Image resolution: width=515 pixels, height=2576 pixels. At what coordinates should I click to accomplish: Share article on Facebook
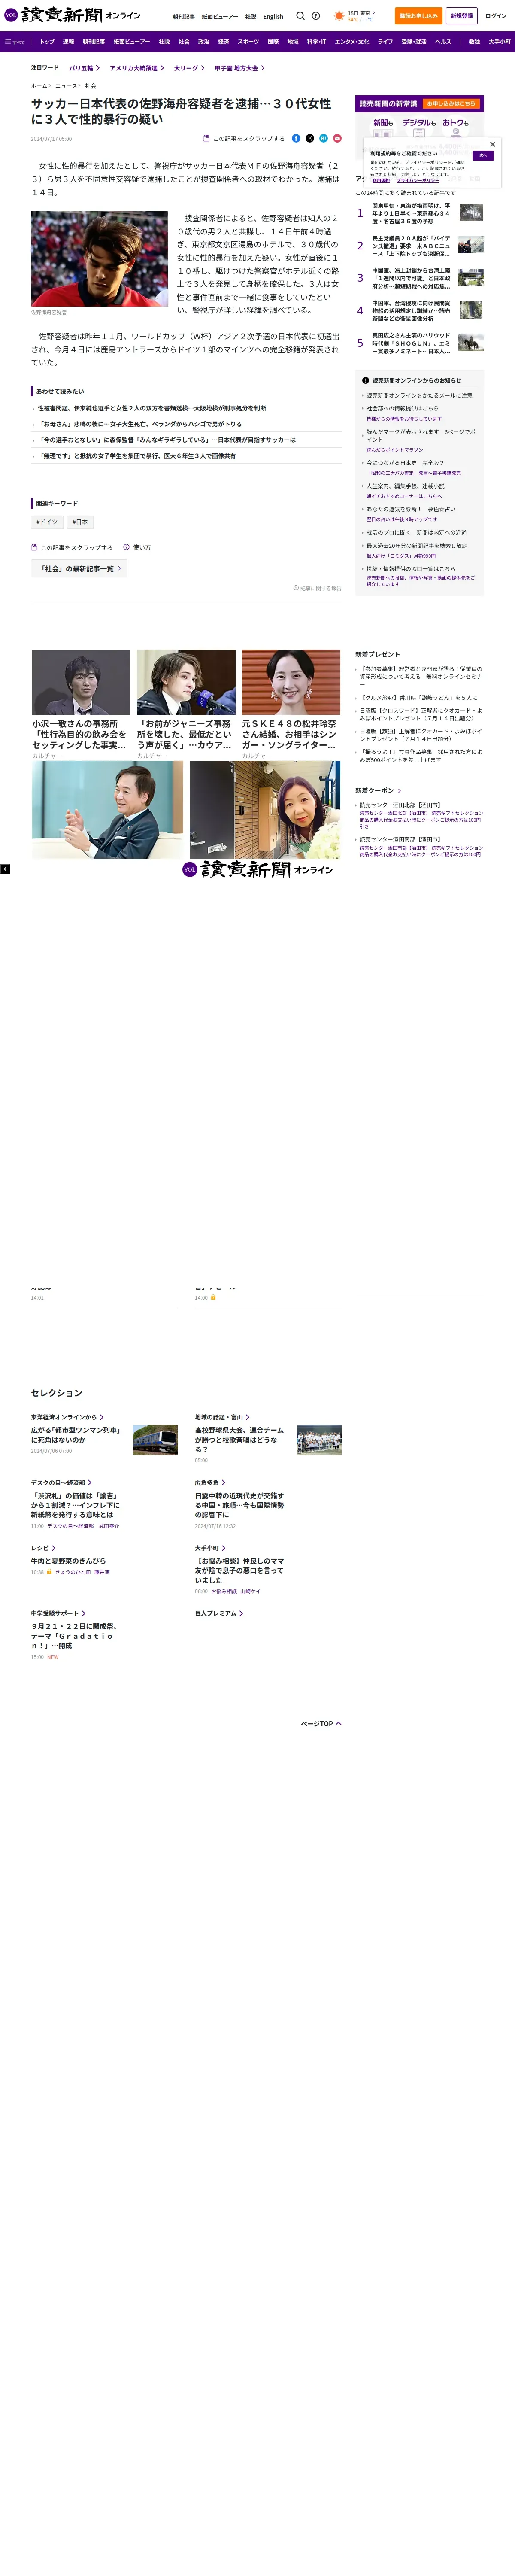click(x=296, y=138)
